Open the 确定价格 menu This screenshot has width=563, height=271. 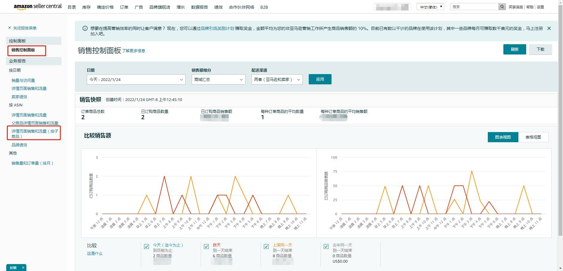(x=105, y=7)
